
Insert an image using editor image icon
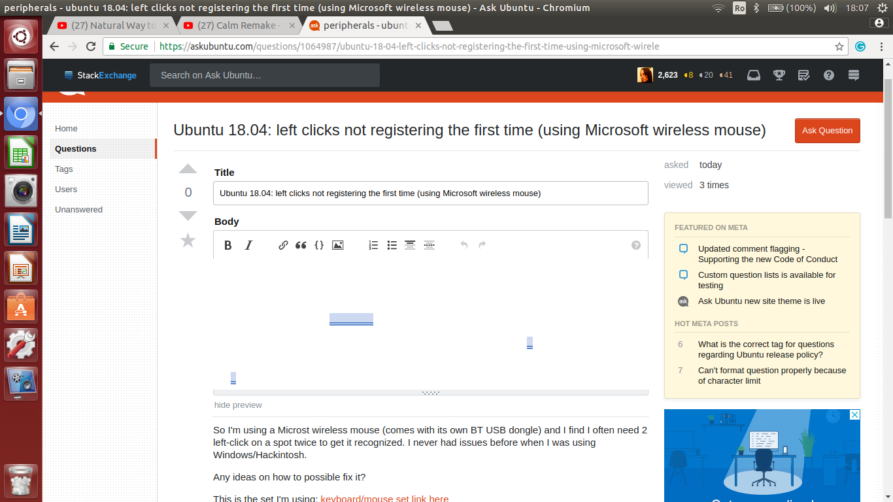point(338,245)
